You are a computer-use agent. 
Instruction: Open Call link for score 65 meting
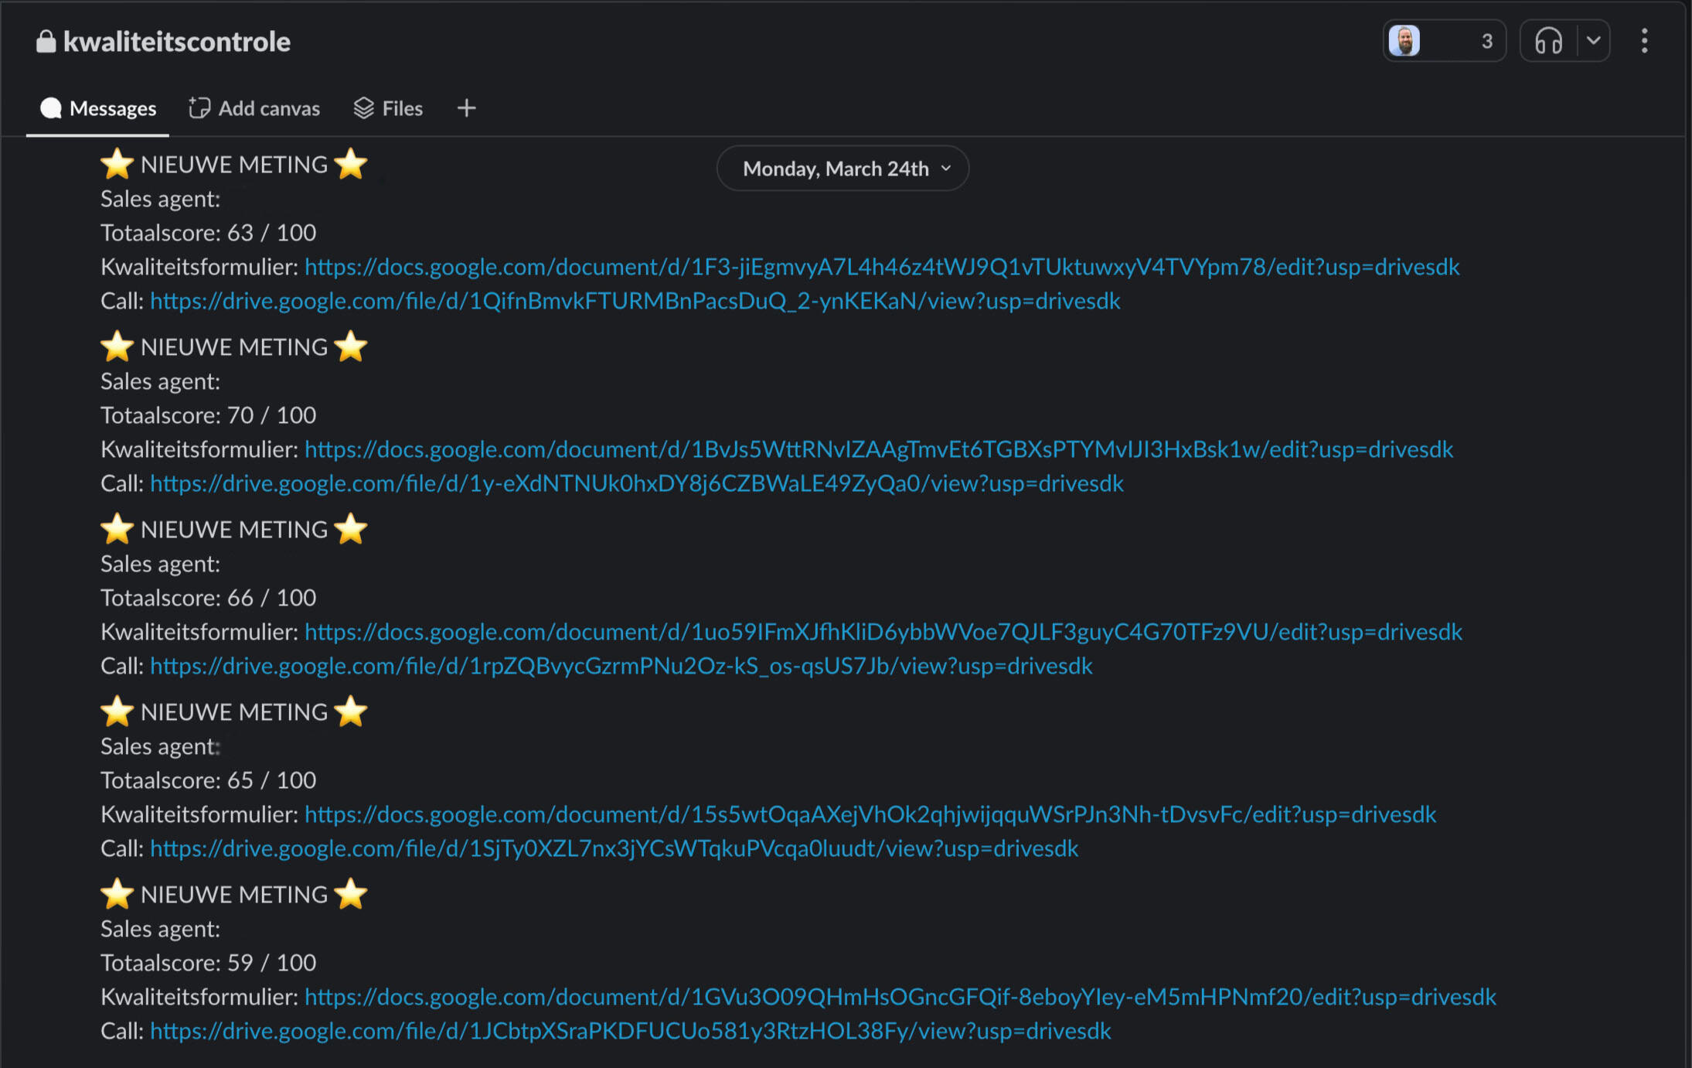tap(614, 848)
